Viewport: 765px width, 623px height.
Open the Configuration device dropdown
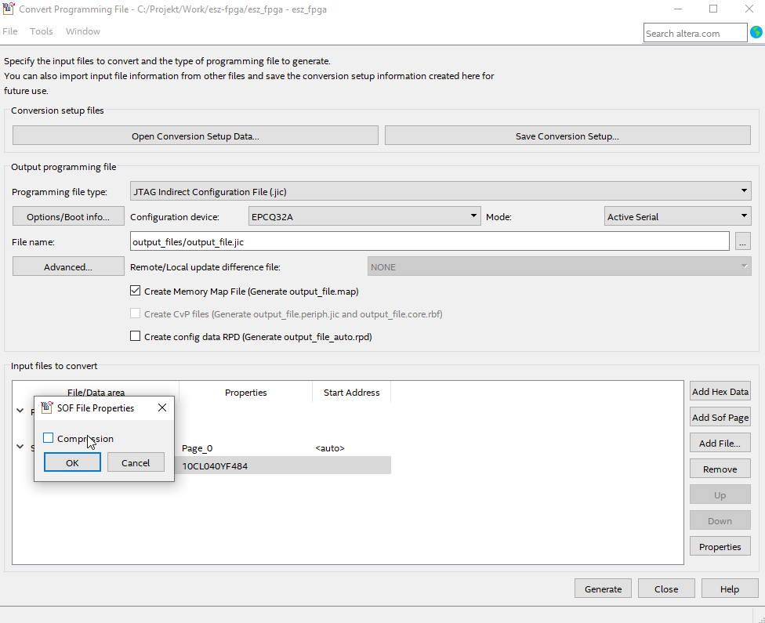[x=364, y=216]
